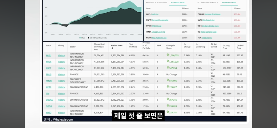Screen dimensions: 277x128
Task: View History for the AMZN row
Action: click(61, 81)
